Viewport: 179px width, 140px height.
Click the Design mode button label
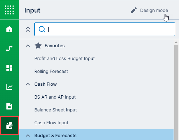tap(154, 10)
